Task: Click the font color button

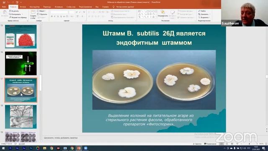Action: tap(82, 16)
